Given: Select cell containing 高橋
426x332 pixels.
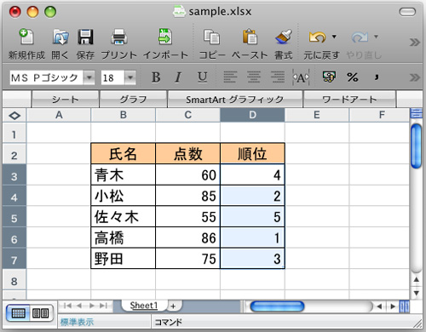Looking at the screenshot, I should click(x=124, y=238).
